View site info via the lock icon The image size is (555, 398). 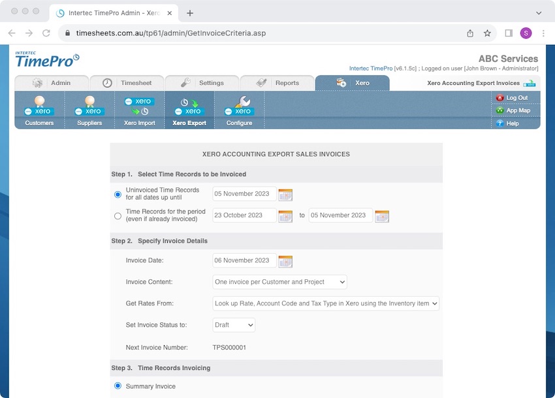click(x=67, y=33)
